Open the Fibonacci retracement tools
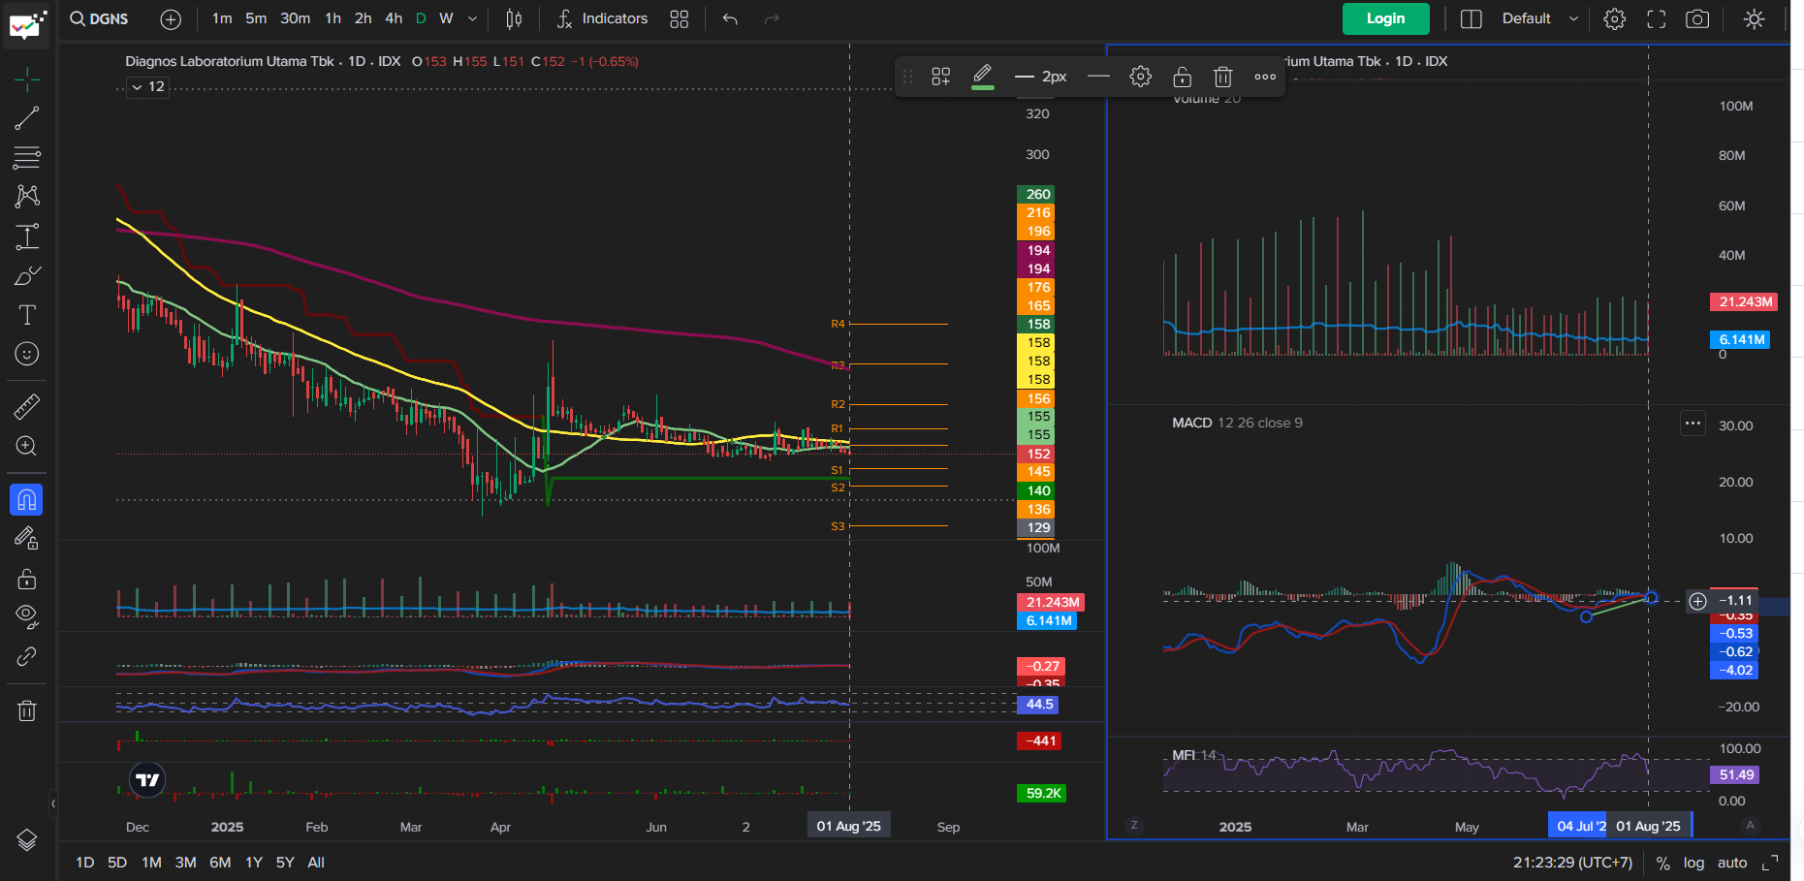The image size is (1804, 881). point(27,157)
